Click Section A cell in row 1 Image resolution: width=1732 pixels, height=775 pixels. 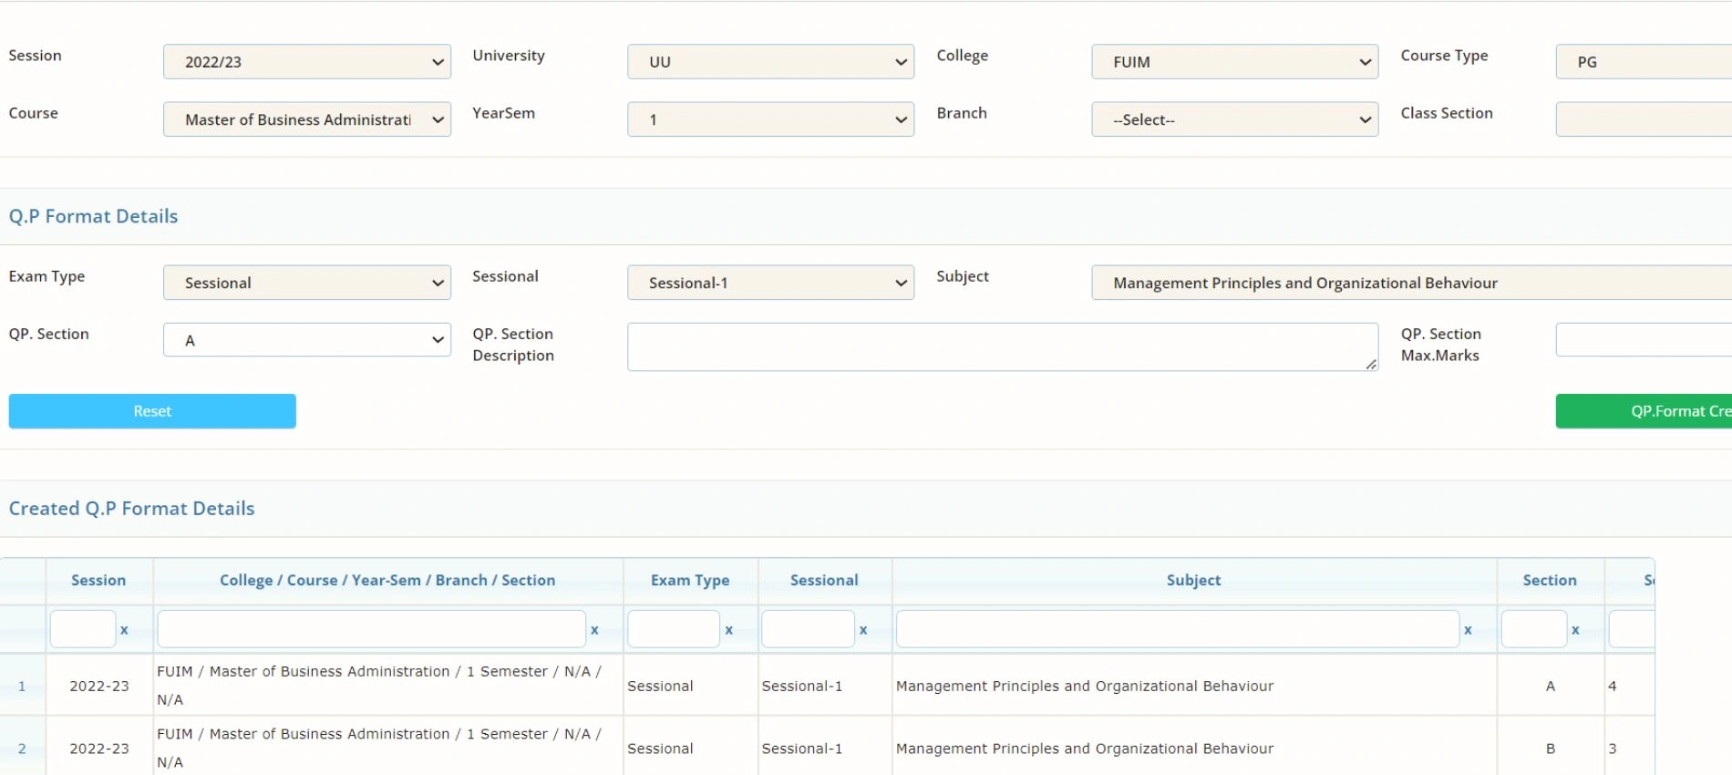click(1551, 687)
